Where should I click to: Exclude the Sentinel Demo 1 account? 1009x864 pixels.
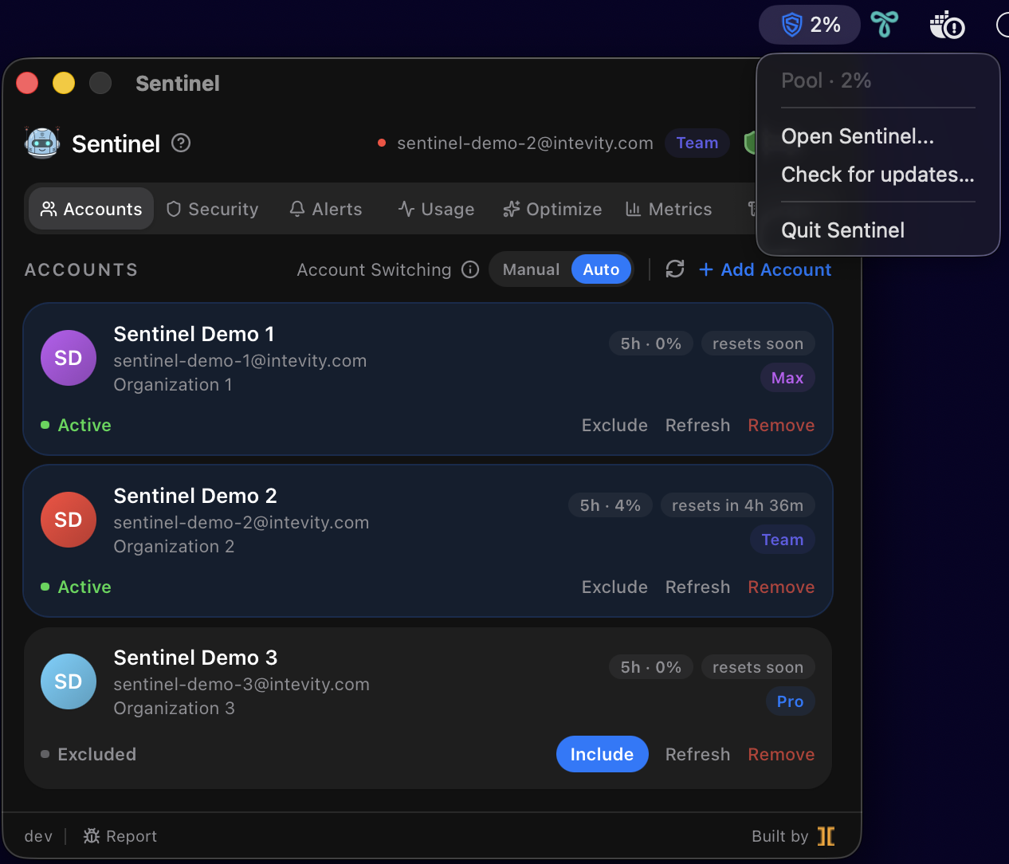coord(614,425)
